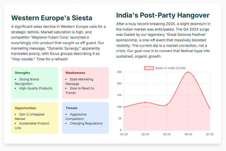
Task: Click the Q1 24 data point on chart
Action: click(x=124, y=107)
